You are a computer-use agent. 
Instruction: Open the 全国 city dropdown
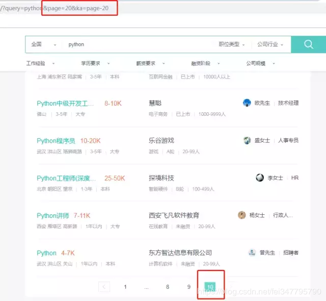coord(43,44)
